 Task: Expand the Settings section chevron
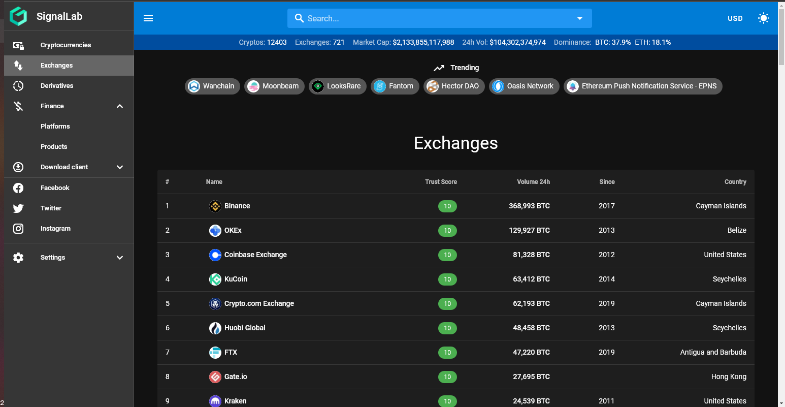pyautogui.click(x=120, y=258)
